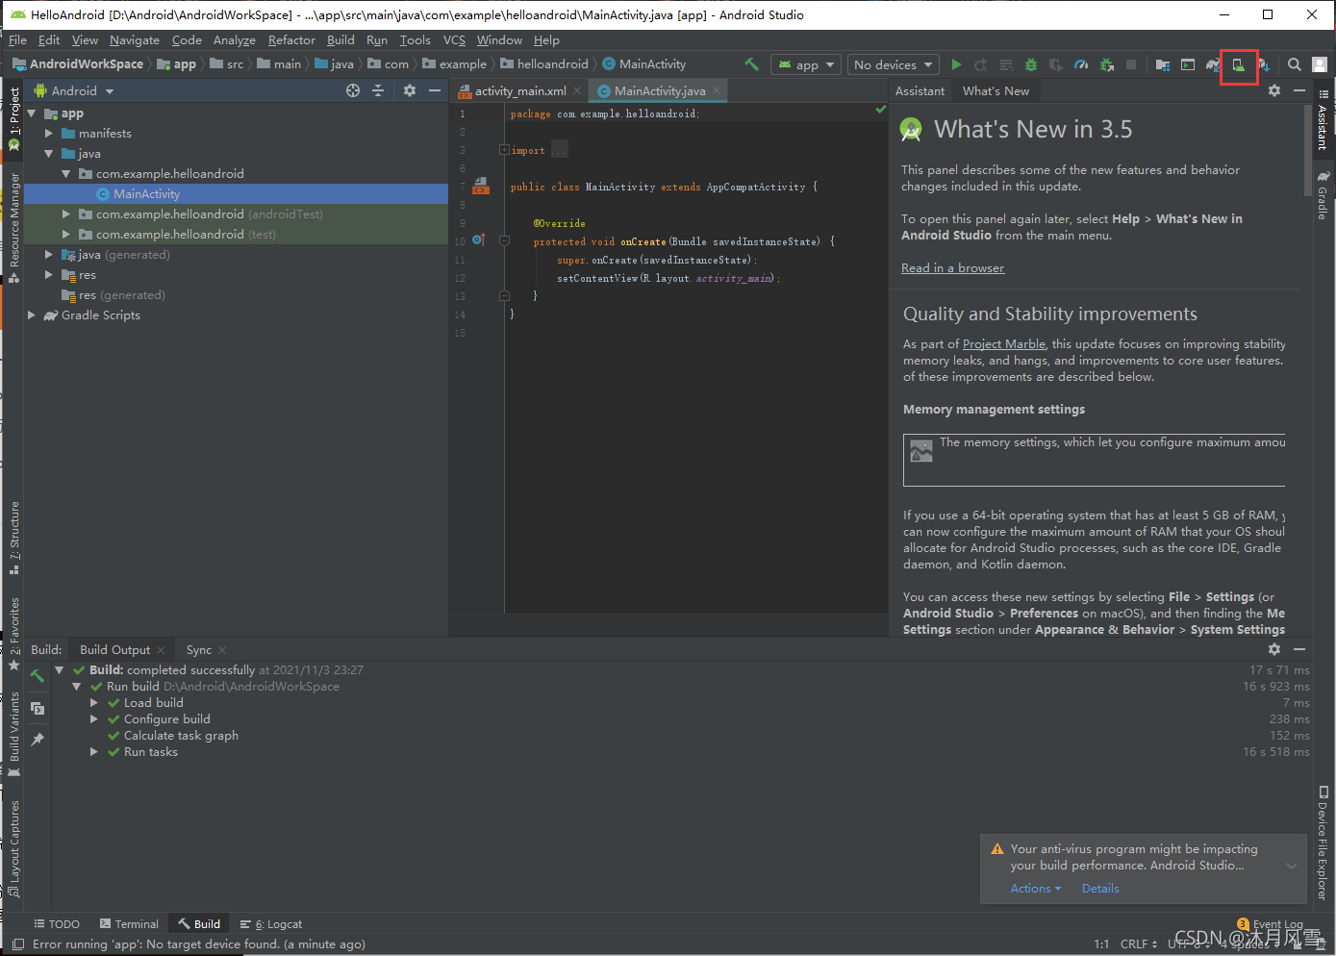Click Details in the anti-virus notification
This screenshot has height=956, width=1336.
pyautogui.click(x=1100, y=889)
